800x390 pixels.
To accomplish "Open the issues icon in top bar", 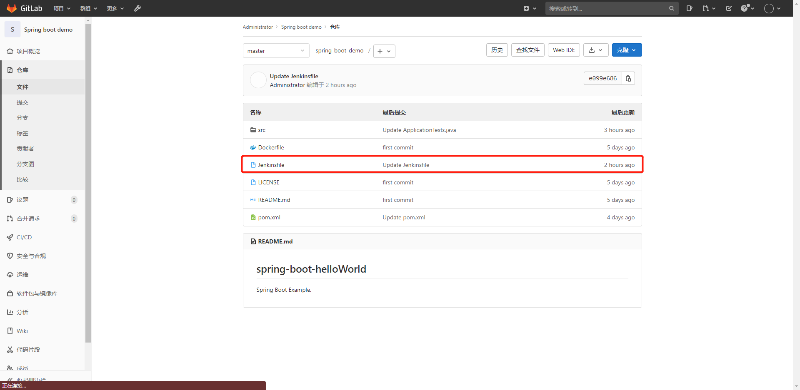I will [x=690, y=8].
